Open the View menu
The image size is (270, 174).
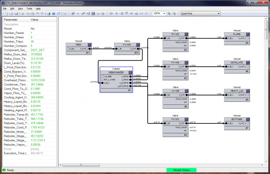pos(20,8)
